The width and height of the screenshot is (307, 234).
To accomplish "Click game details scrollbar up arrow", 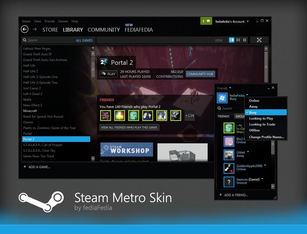I will click(266, 48).
